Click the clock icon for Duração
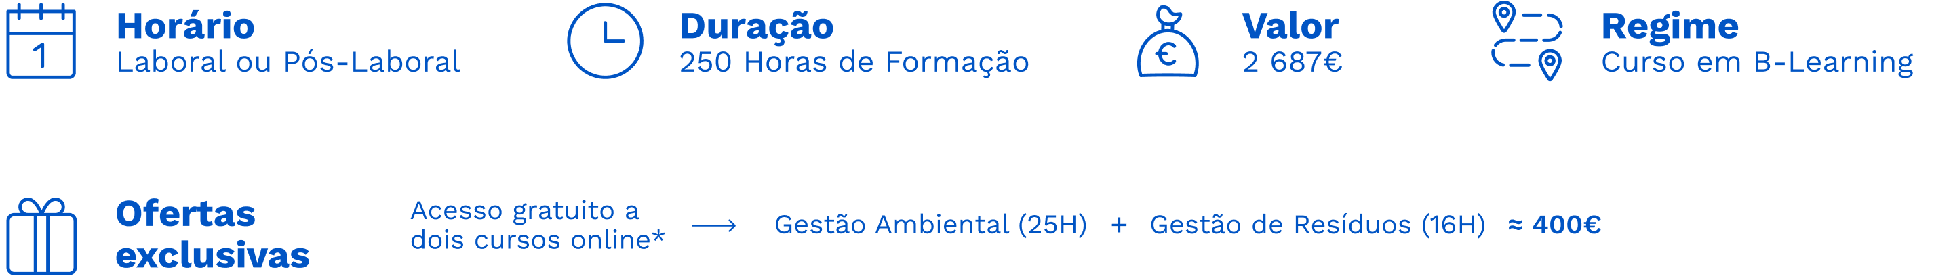The width and height of the screenshot is (1953, 278). (x=605, y=41)
